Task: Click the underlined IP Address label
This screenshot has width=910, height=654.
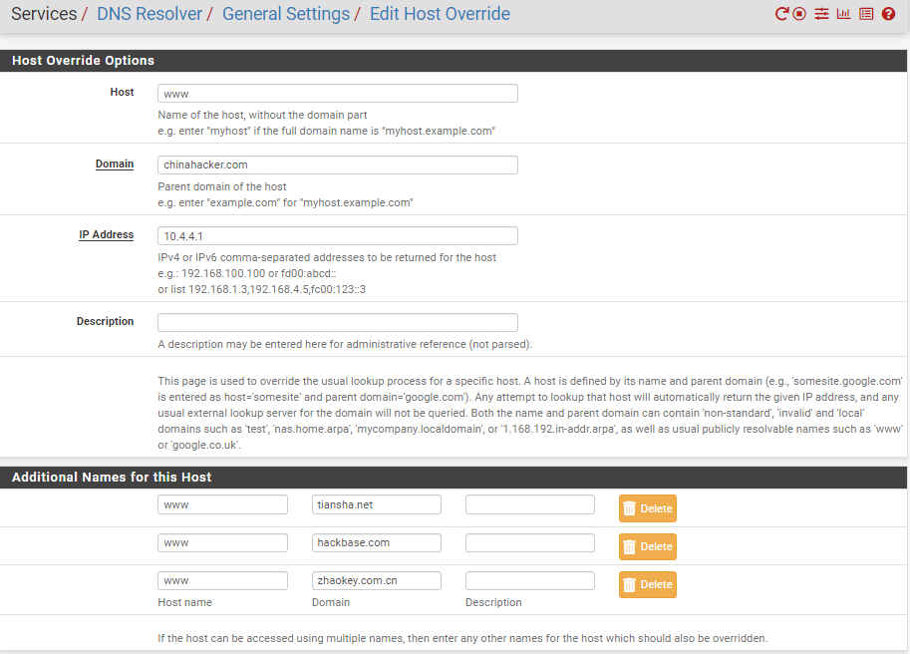Action: point(107,235)
